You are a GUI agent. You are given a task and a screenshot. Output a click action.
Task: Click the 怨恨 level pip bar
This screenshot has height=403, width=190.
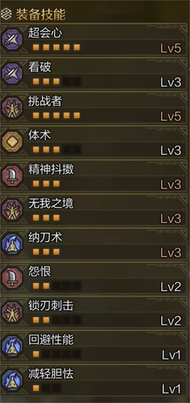(56, 286)
